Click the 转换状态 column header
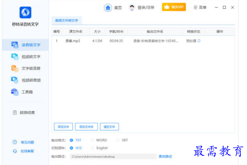247x165 pixels. point(193,32)
